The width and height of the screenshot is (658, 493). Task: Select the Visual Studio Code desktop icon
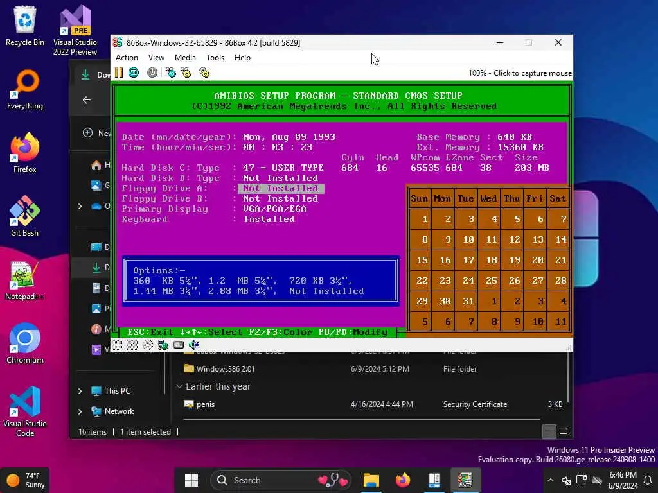[x=25, y=411]
